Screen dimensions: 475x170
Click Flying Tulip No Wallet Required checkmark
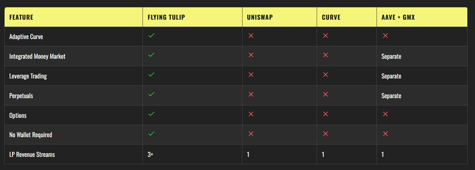click(x=151, y=134)
